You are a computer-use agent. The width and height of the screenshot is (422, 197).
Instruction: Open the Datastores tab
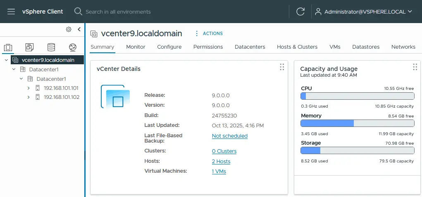coord(366,47)
